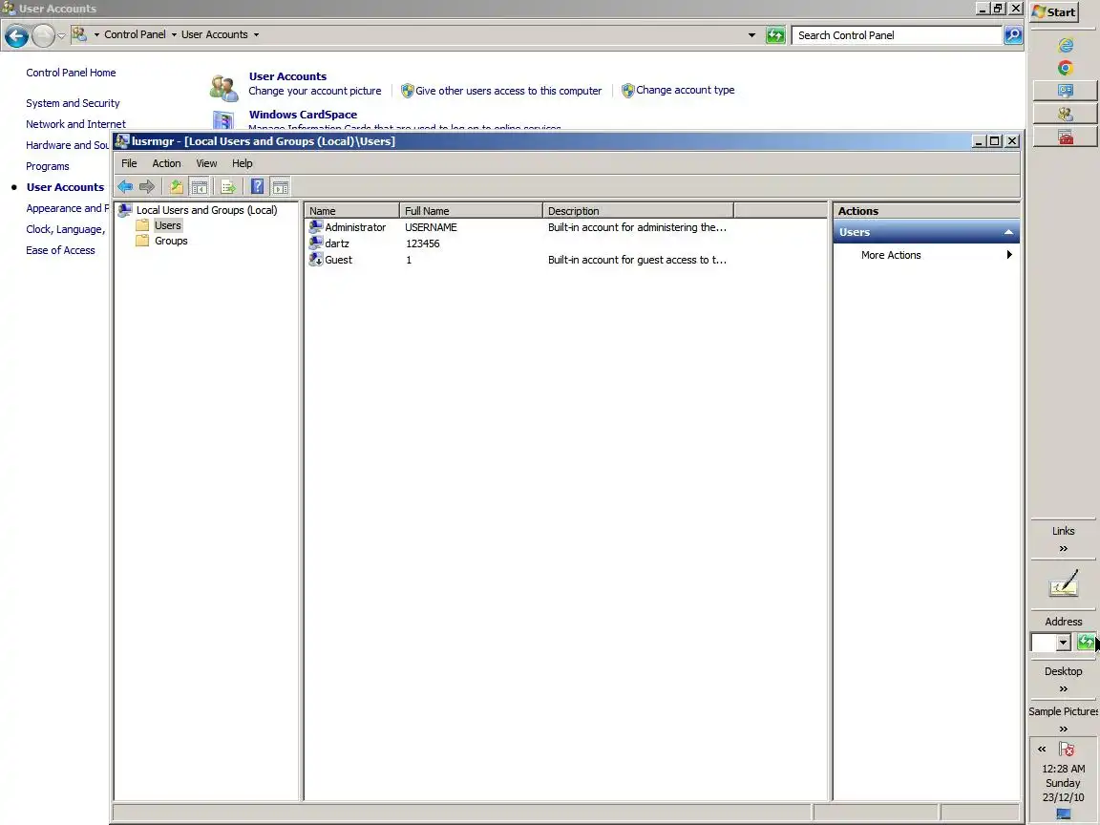Image resolution: width=1100 pixels, height=825 pixels.
Task: Expand Control Panel breadcrumb arrow
Action: pos(174,34)
